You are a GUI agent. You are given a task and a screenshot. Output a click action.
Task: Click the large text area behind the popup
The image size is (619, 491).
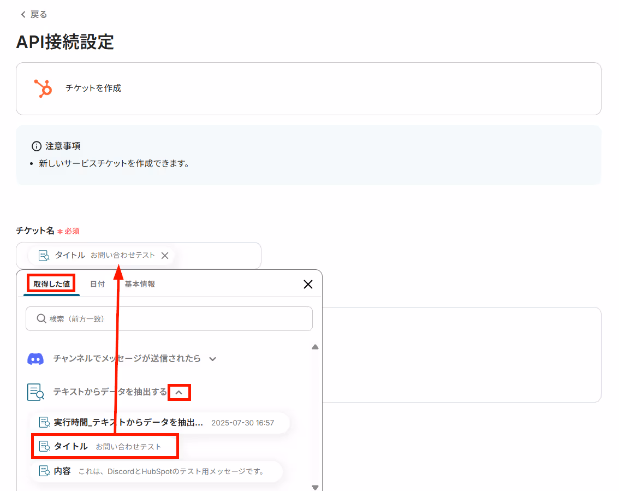462,354
